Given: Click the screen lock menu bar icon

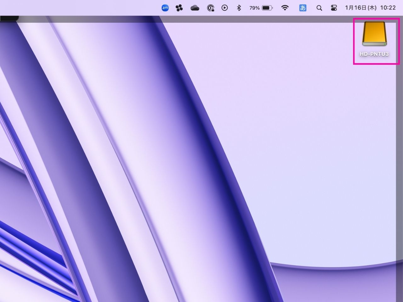Looking at the screenshot, I should point(210,8).
